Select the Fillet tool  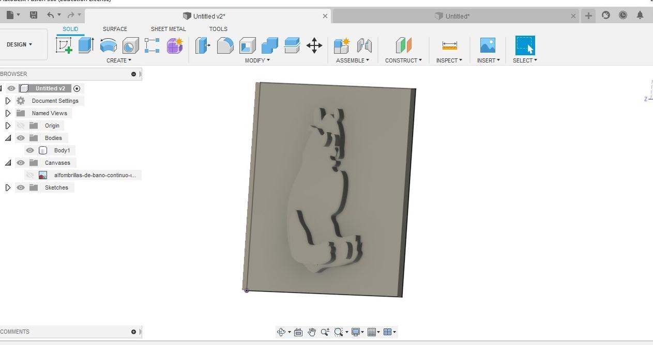point(225,45)
